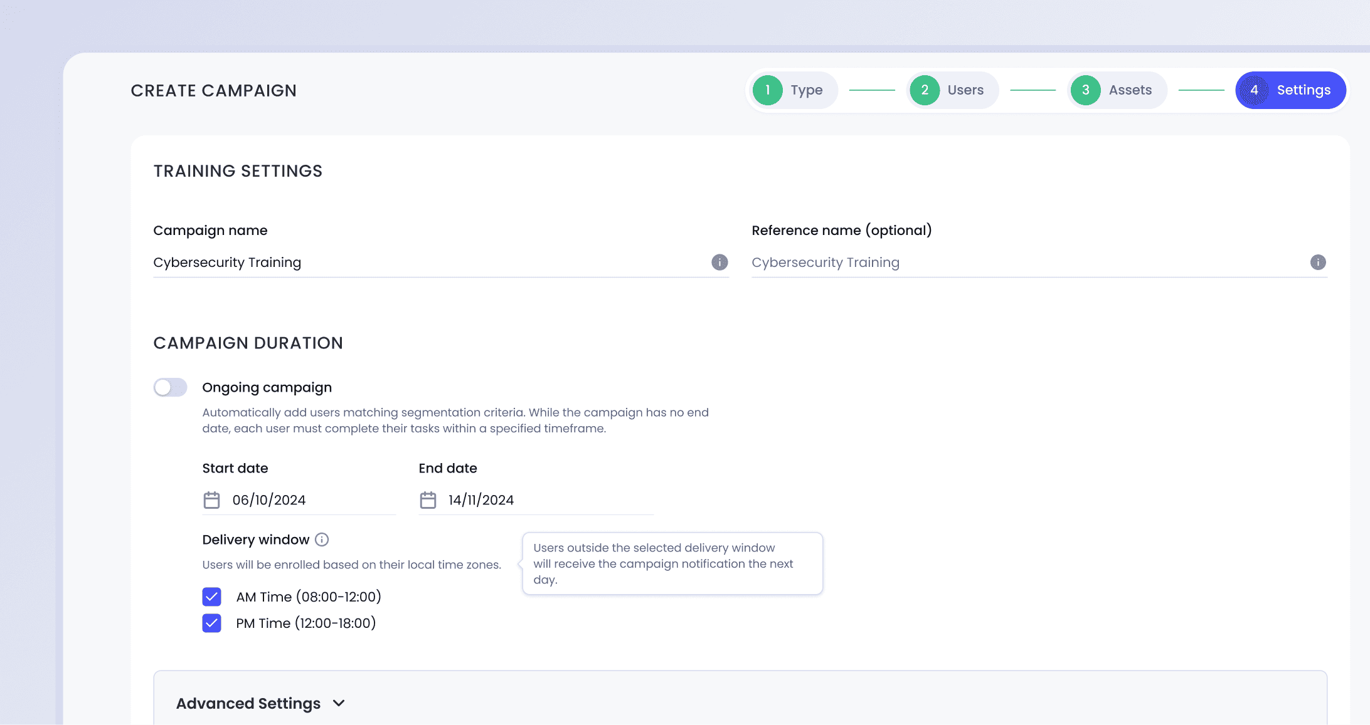
Task: Click the Start date label
Action: click(x=235, y=468)
